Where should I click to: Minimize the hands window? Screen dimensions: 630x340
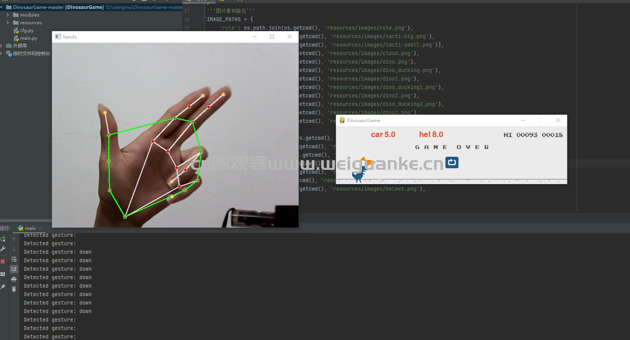[255, 37]
